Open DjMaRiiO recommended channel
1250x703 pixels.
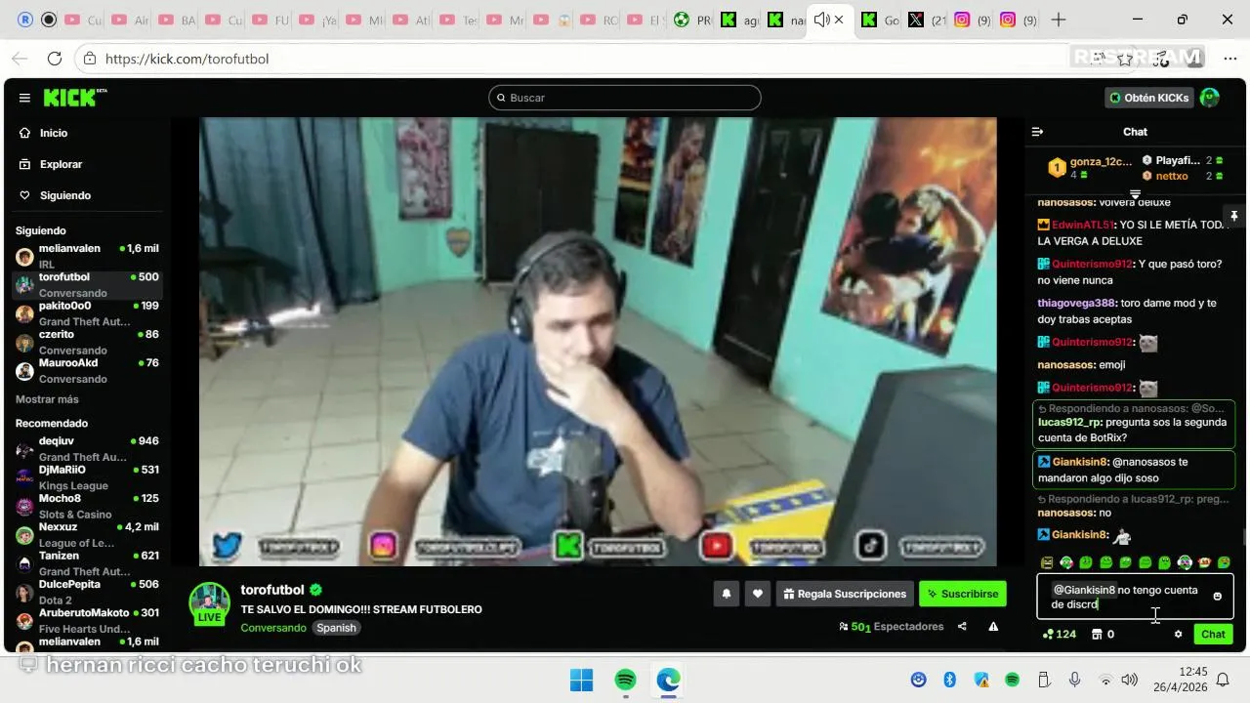point(87,477)
